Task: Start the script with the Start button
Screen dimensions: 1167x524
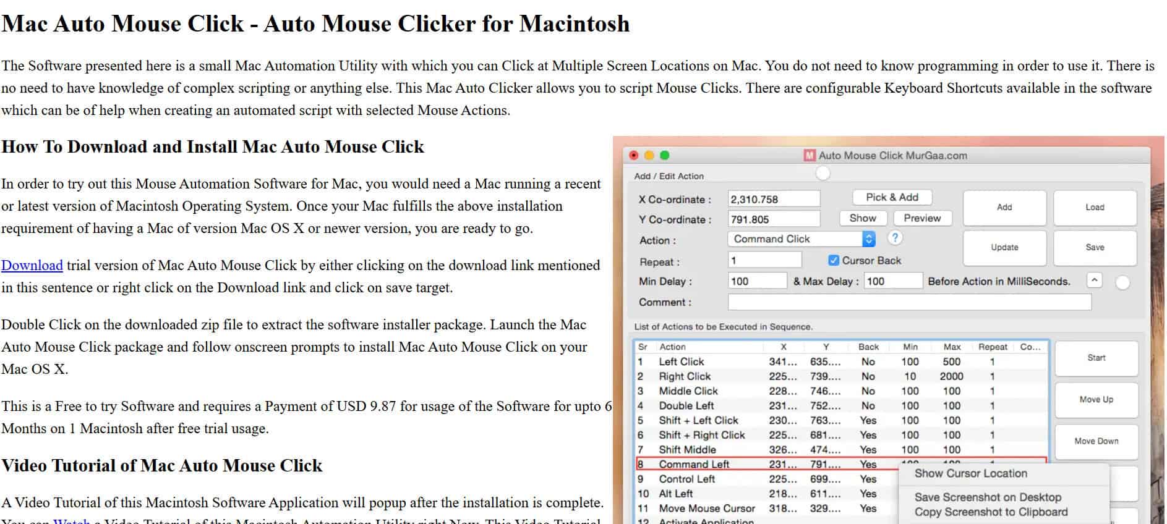Action: click(x=1096, y=358)
